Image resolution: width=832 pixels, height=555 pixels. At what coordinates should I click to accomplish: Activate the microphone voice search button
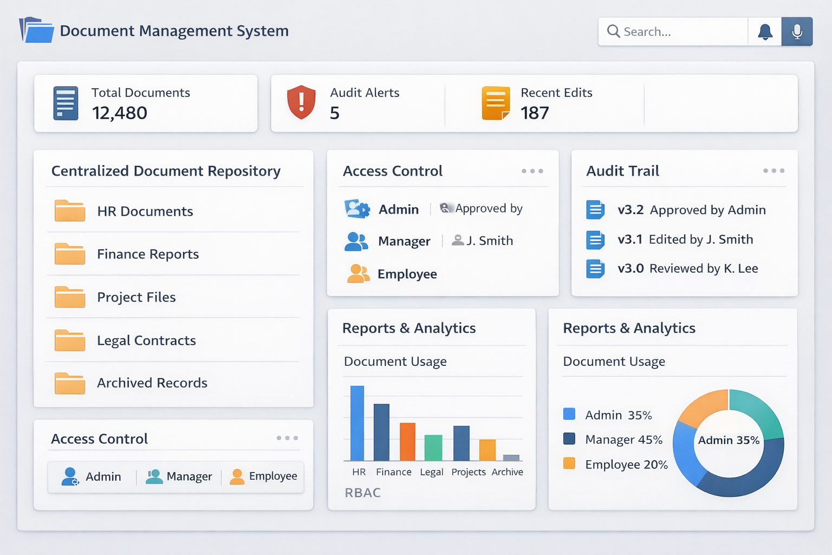(x=797, y=32)
